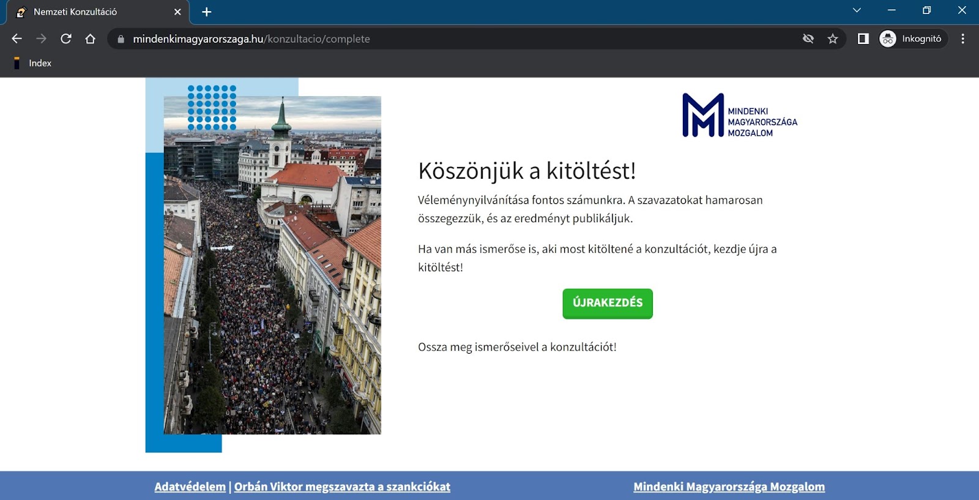Open the browser side panel
Image resolution: width=979 pixels, height=500 pixels.
click(863, 39)
